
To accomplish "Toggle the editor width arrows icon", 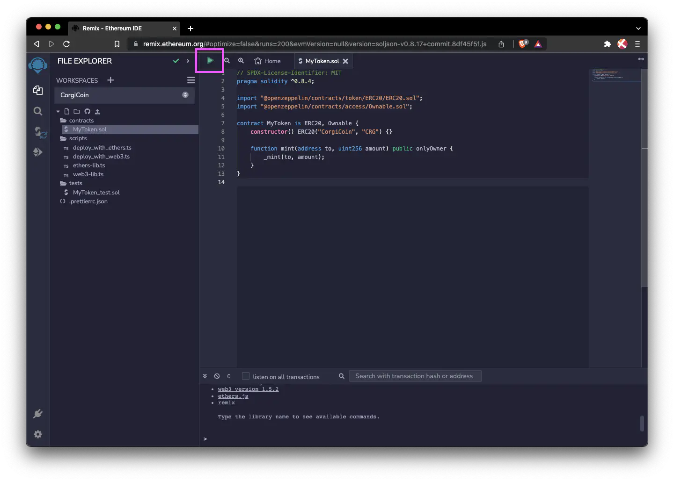I will (x=641, y=59).
